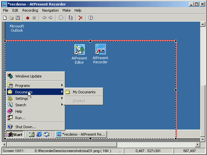Select the AtPresent Editor desktop shortcut icon
The height and width of the screenshot is (155, 207).
click(79, 49)
